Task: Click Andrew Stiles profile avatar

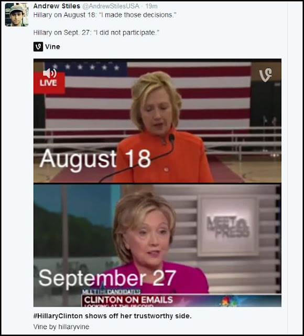Action: coord(17,15)
